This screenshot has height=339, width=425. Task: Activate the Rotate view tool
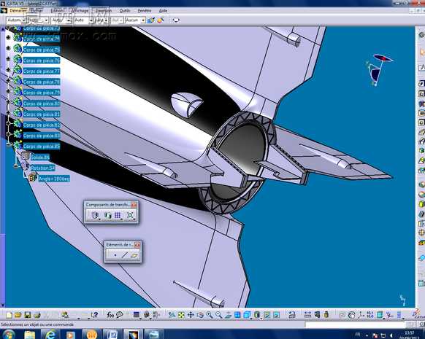200,315
